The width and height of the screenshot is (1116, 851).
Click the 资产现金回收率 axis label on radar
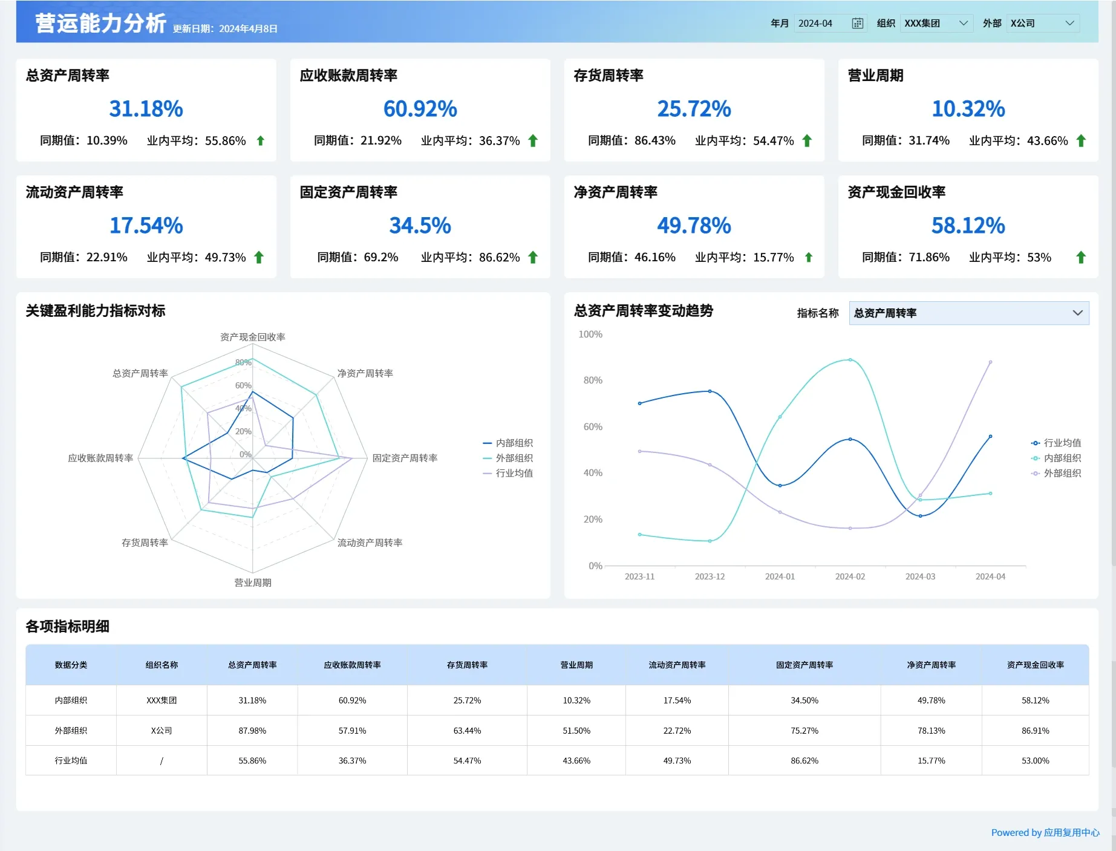pyautogui.click(x=253, y=337)
